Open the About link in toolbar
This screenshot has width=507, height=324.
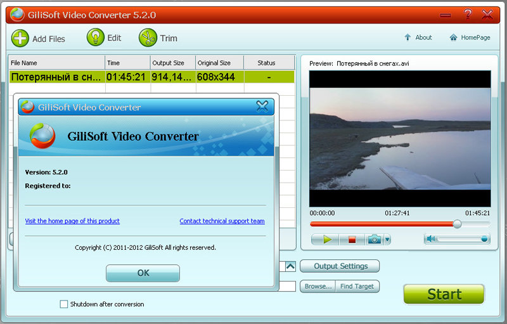[418, 37]
